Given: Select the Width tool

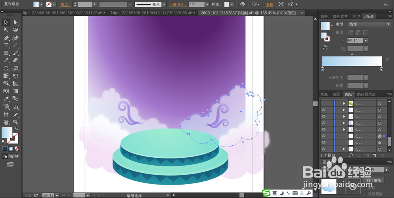Looking at the screenshot, I should tap(6, 76).
